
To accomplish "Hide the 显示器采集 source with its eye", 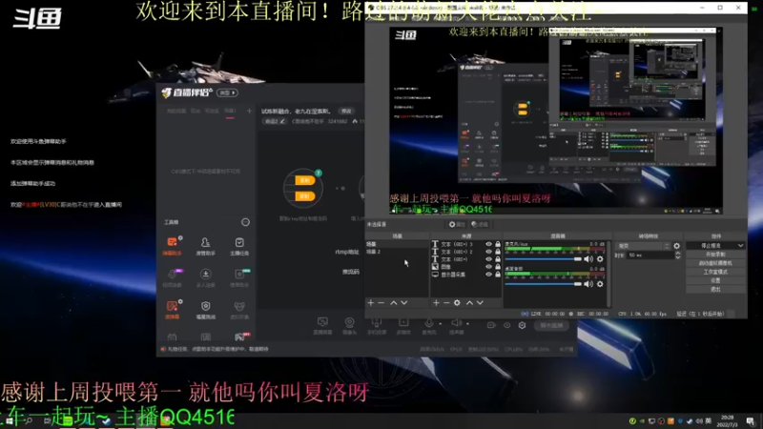I will coord(488,275).
